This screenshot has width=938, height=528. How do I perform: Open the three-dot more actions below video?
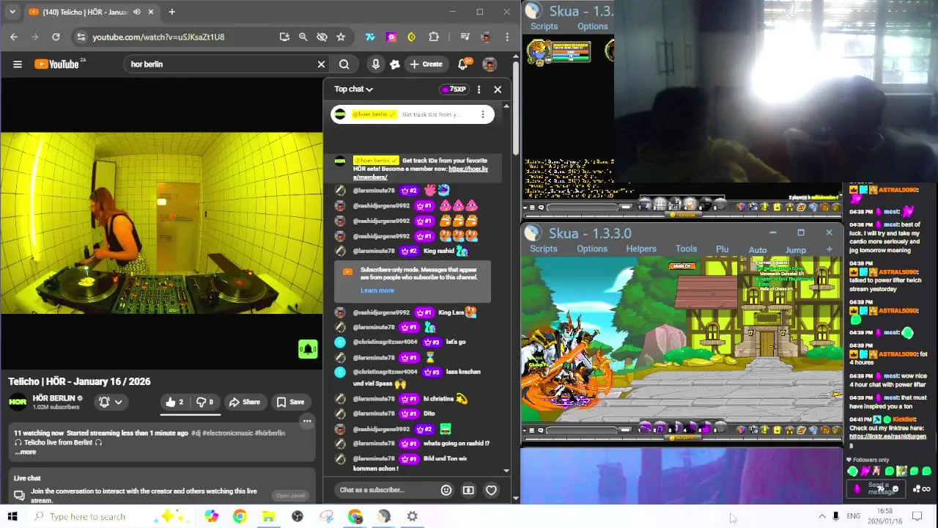pos(307,422)
